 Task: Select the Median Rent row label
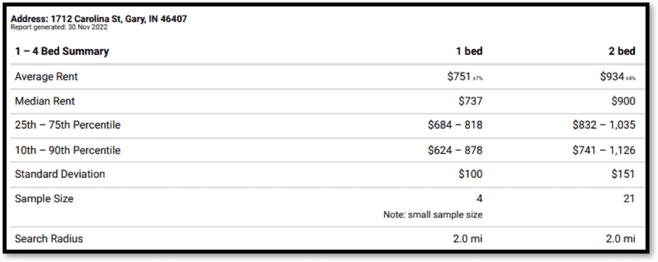pyautogui.click(x=45, y=101)
